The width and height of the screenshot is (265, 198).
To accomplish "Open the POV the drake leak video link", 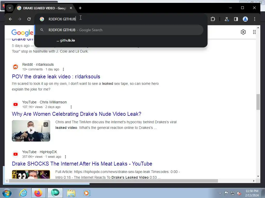I will click(56, 77).
